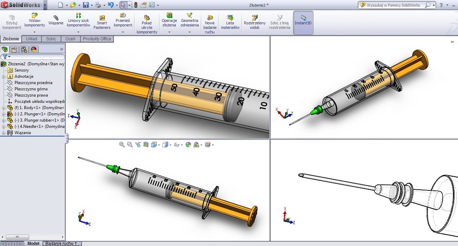Open the filter dropdown in the feature tree
This screenshot has width=458, height=246.
click(x=9, y=57)
